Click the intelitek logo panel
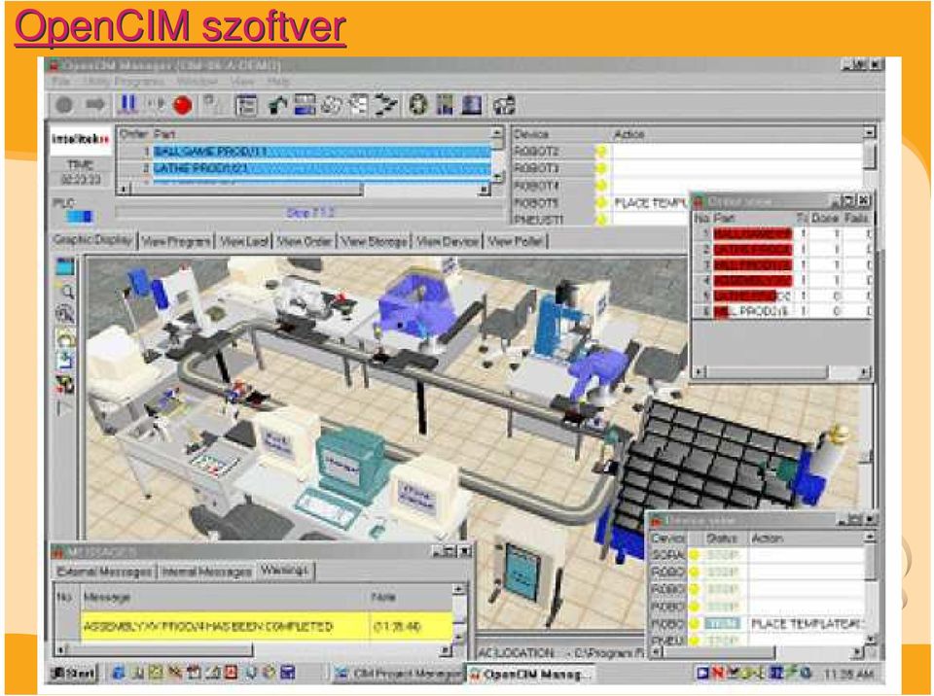The image size is (934, 696). (81, 139)
